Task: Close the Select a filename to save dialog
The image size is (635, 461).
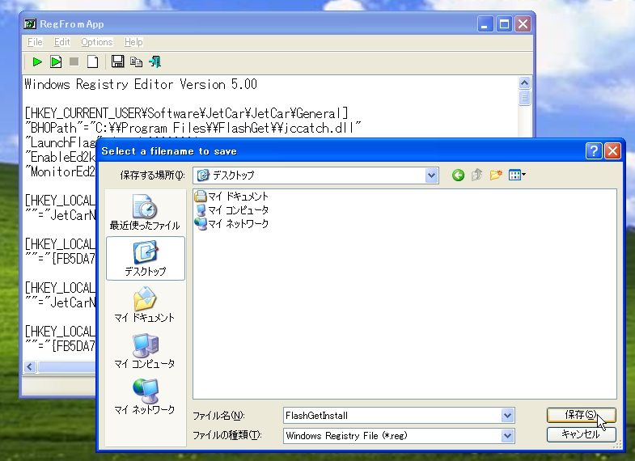Action: coord(612,151)
